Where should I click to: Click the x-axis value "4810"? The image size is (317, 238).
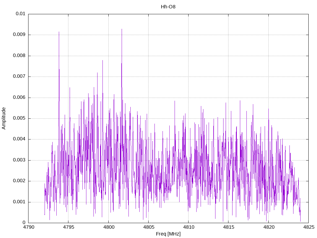[189, 227]
